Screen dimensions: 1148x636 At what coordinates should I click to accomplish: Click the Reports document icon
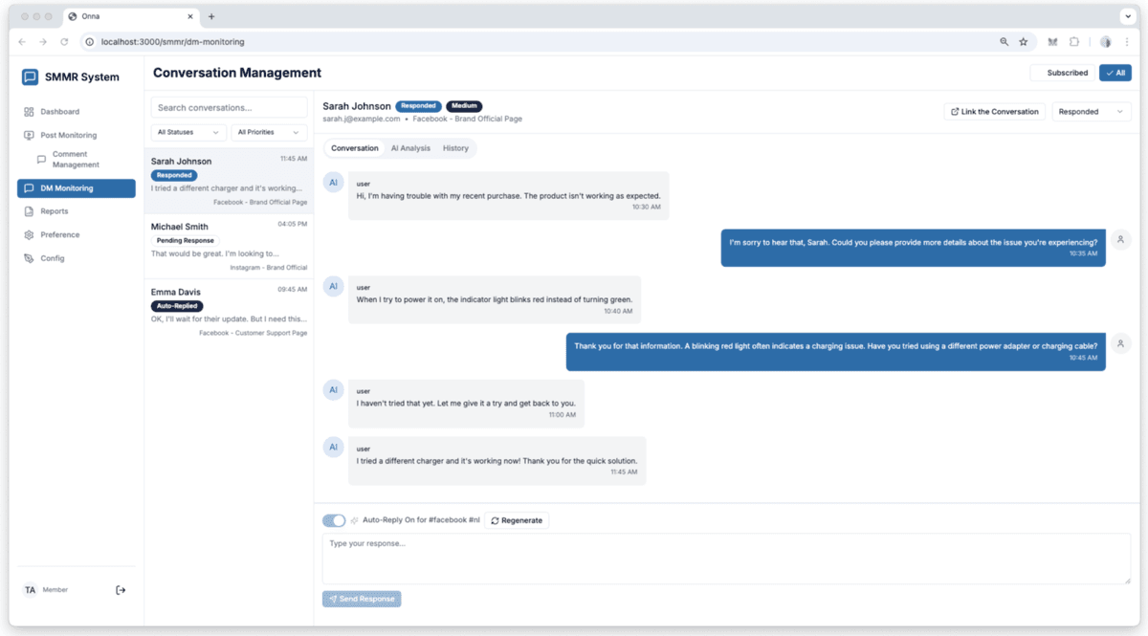(29, 211)
